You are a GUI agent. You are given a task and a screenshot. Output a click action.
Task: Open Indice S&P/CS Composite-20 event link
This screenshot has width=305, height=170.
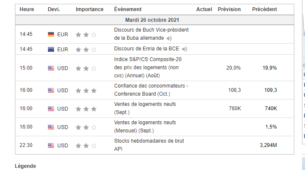click(x=148, y=67)
